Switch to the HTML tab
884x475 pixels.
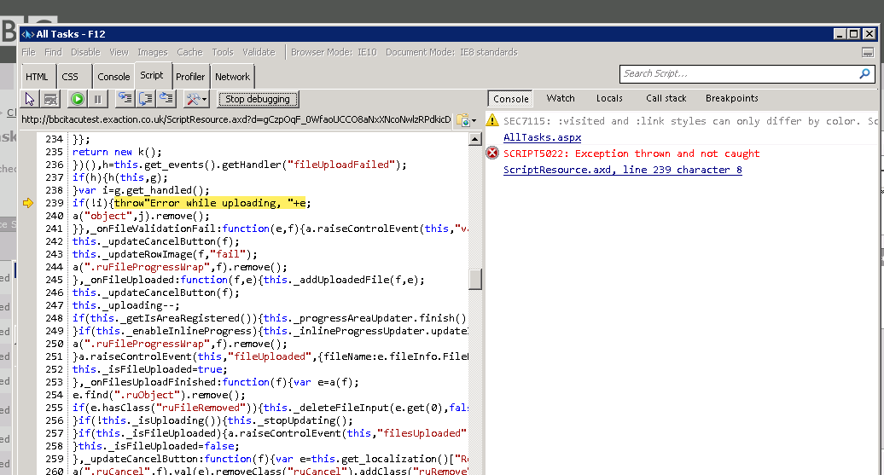coord(37,77)
